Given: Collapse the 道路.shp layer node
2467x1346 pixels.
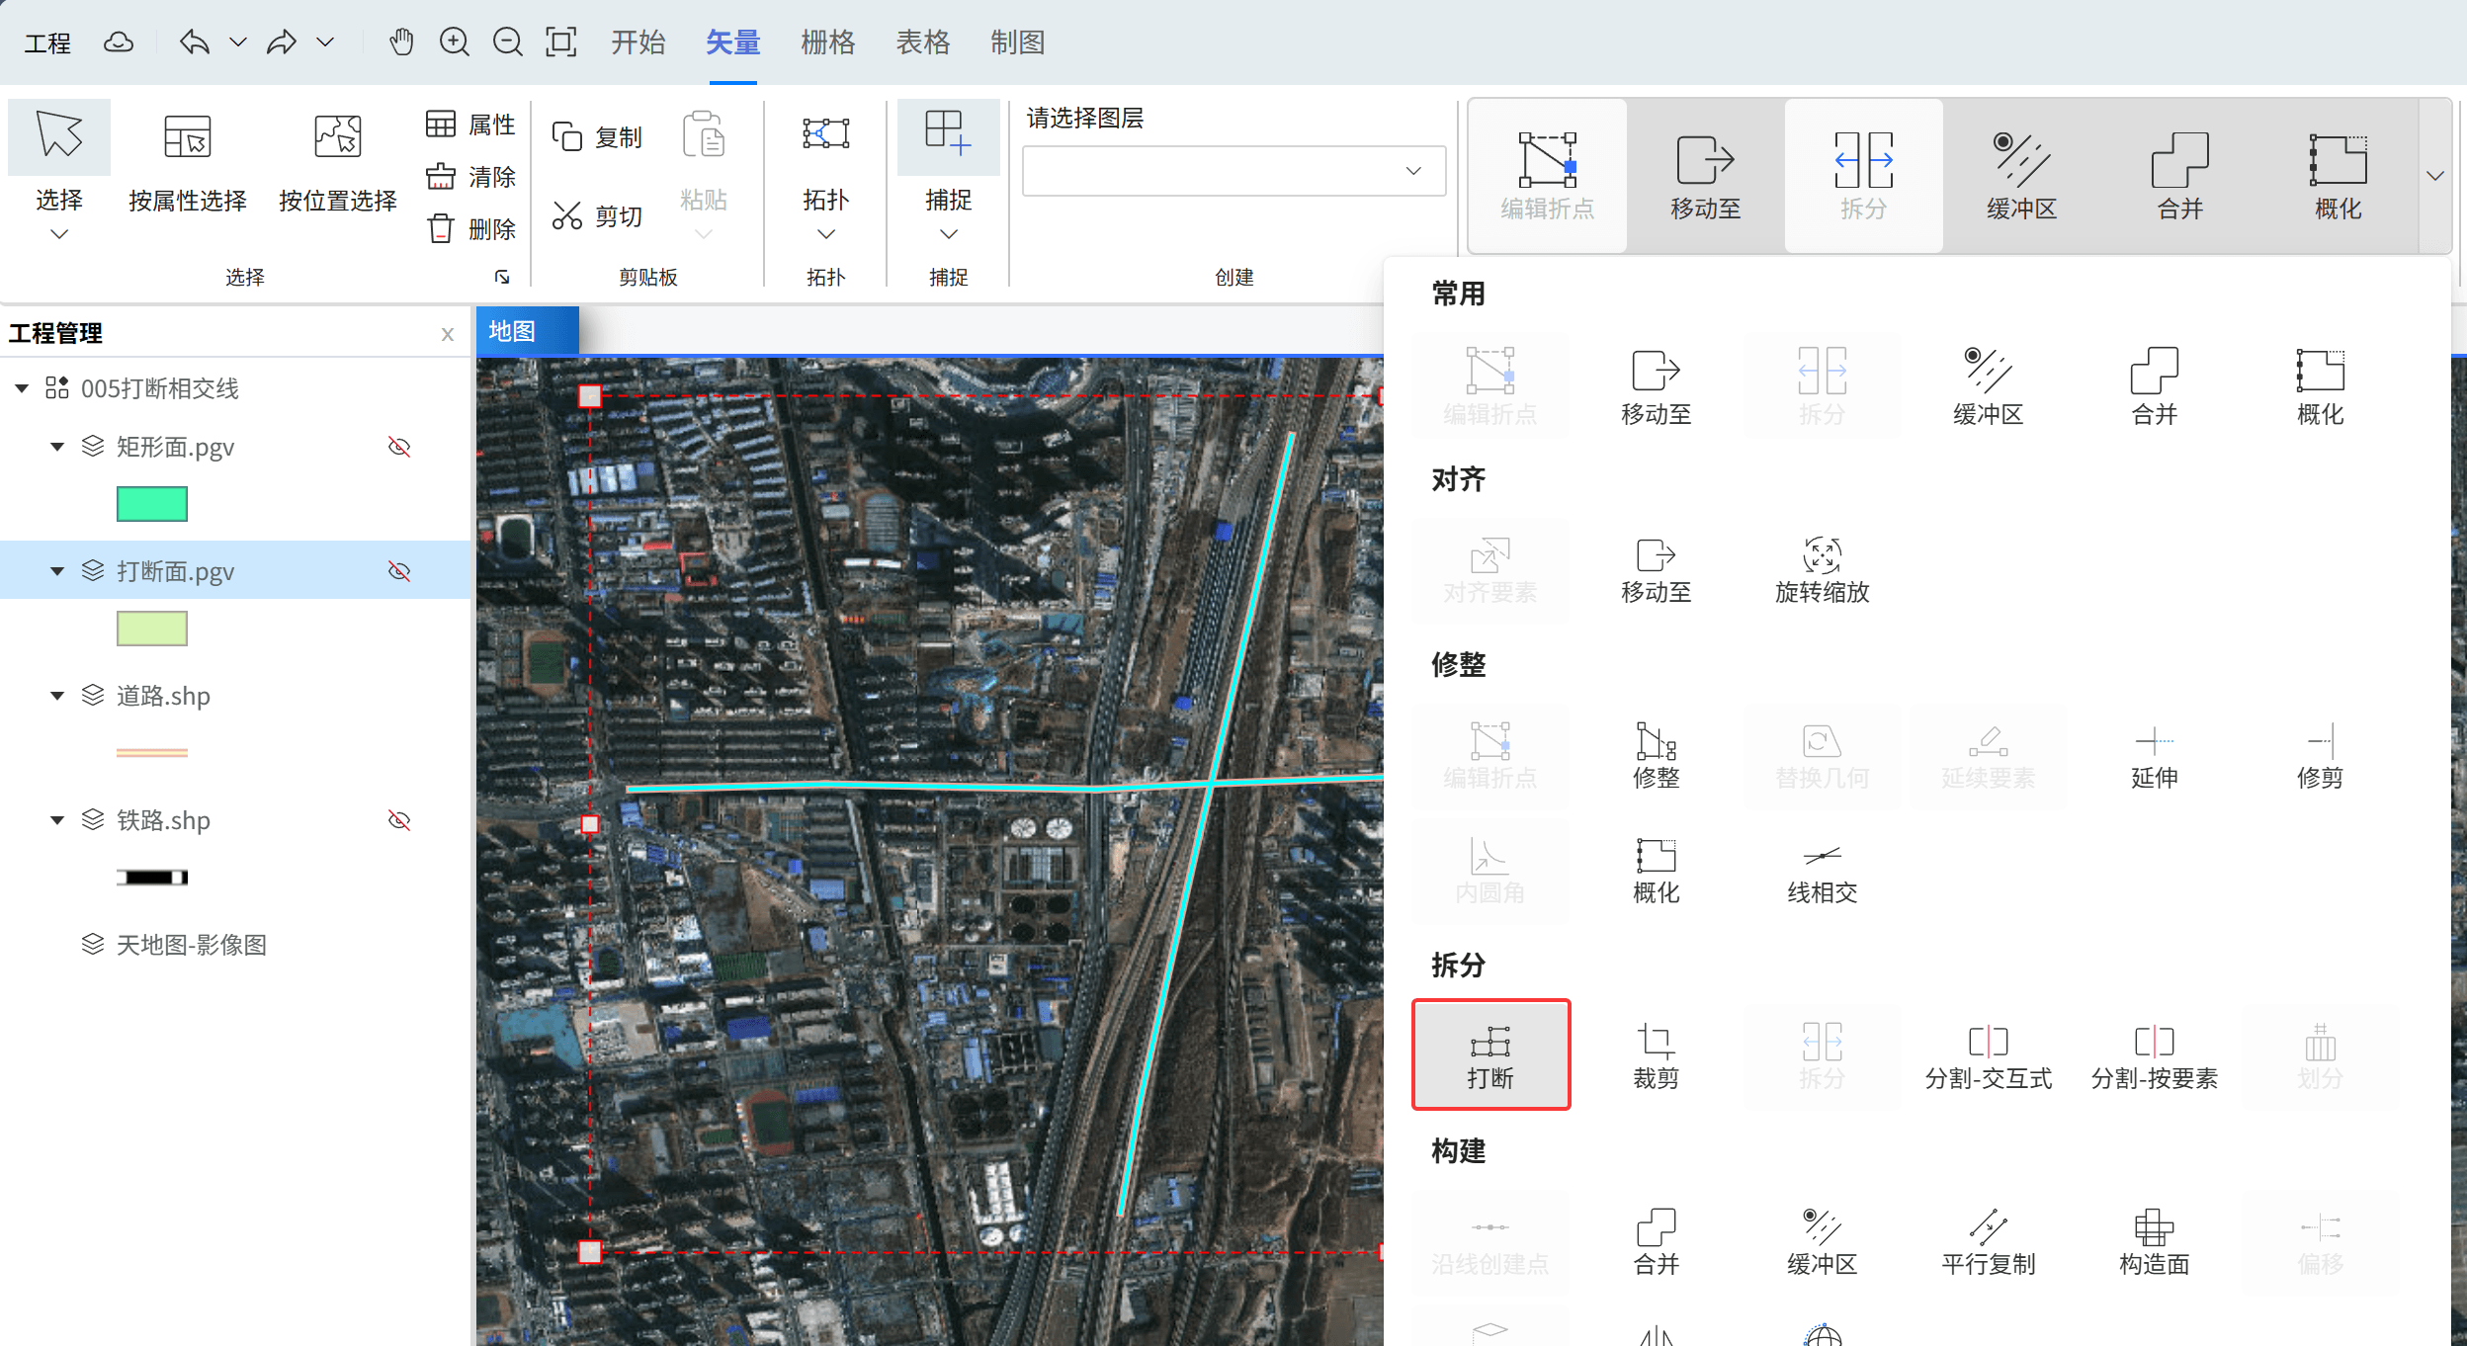Looking at the screenshot, I should (57, 696).
